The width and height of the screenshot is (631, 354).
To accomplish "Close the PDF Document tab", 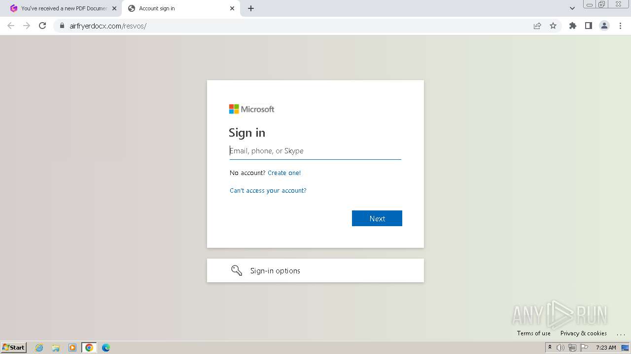I will (114, 8).
